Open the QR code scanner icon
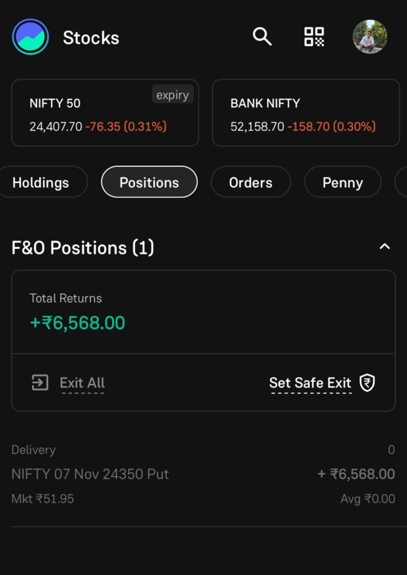Image resolution: width=407 pixels, height=575 pixels. [x=314, y=37]
